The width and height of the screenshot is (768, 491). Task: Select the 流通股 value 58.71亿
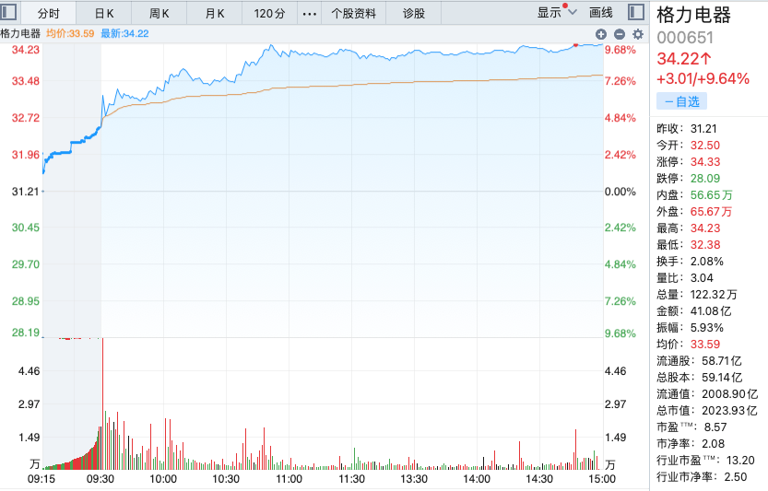722,361
